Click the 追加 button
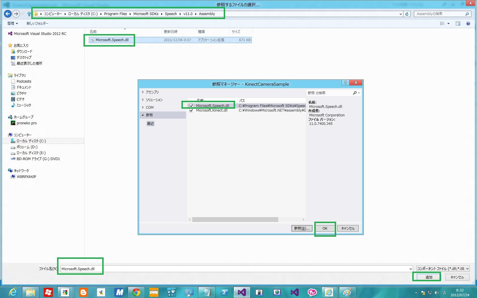Viewport: 477px width, 298px height. (429, 277)
